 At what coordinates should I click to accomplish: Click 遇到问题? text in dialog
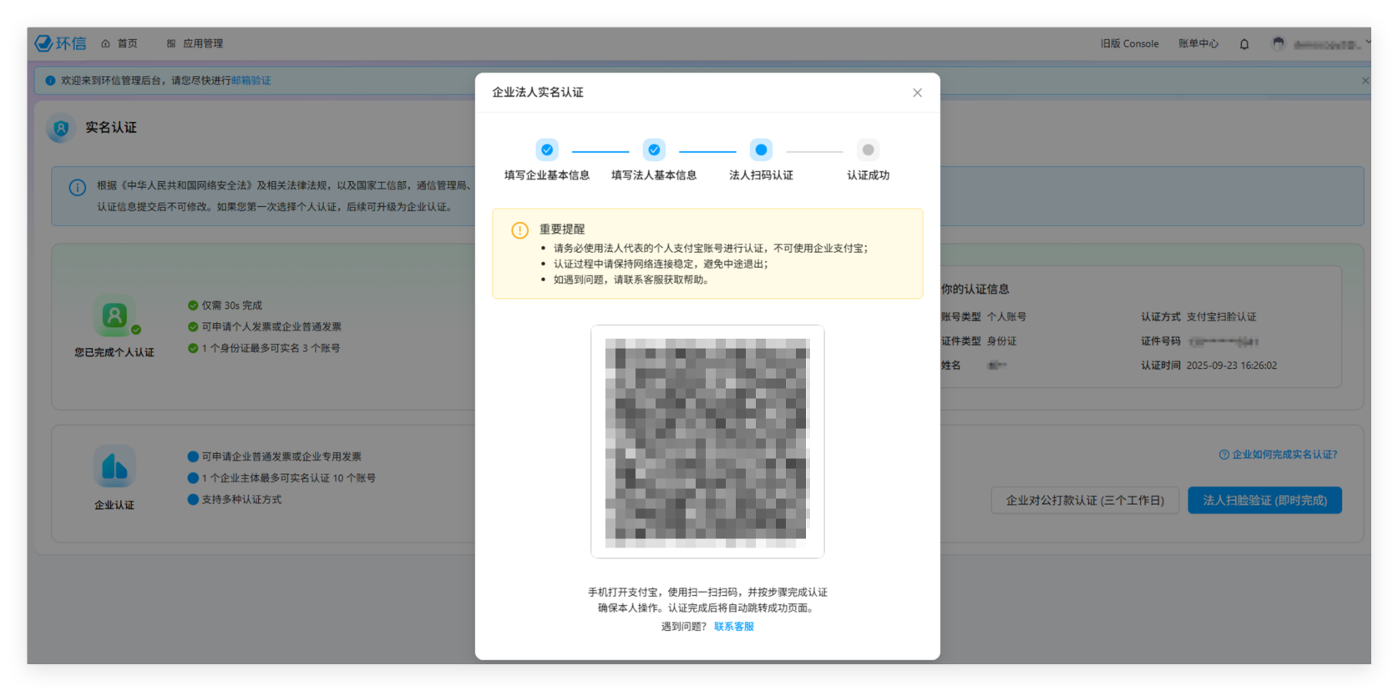pyautogui.click(x=684, y=627)
